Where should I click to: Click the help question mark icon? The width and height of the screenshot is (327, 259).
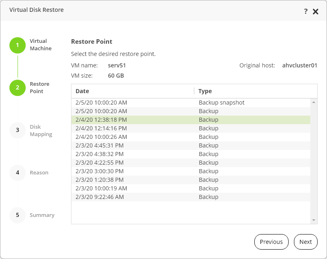pyautogui.click(x=306, y=11)
